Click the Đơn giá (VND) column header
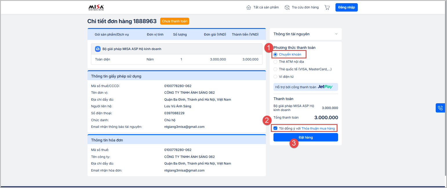This screenshot has height=188, width=447. coord(215,34)
